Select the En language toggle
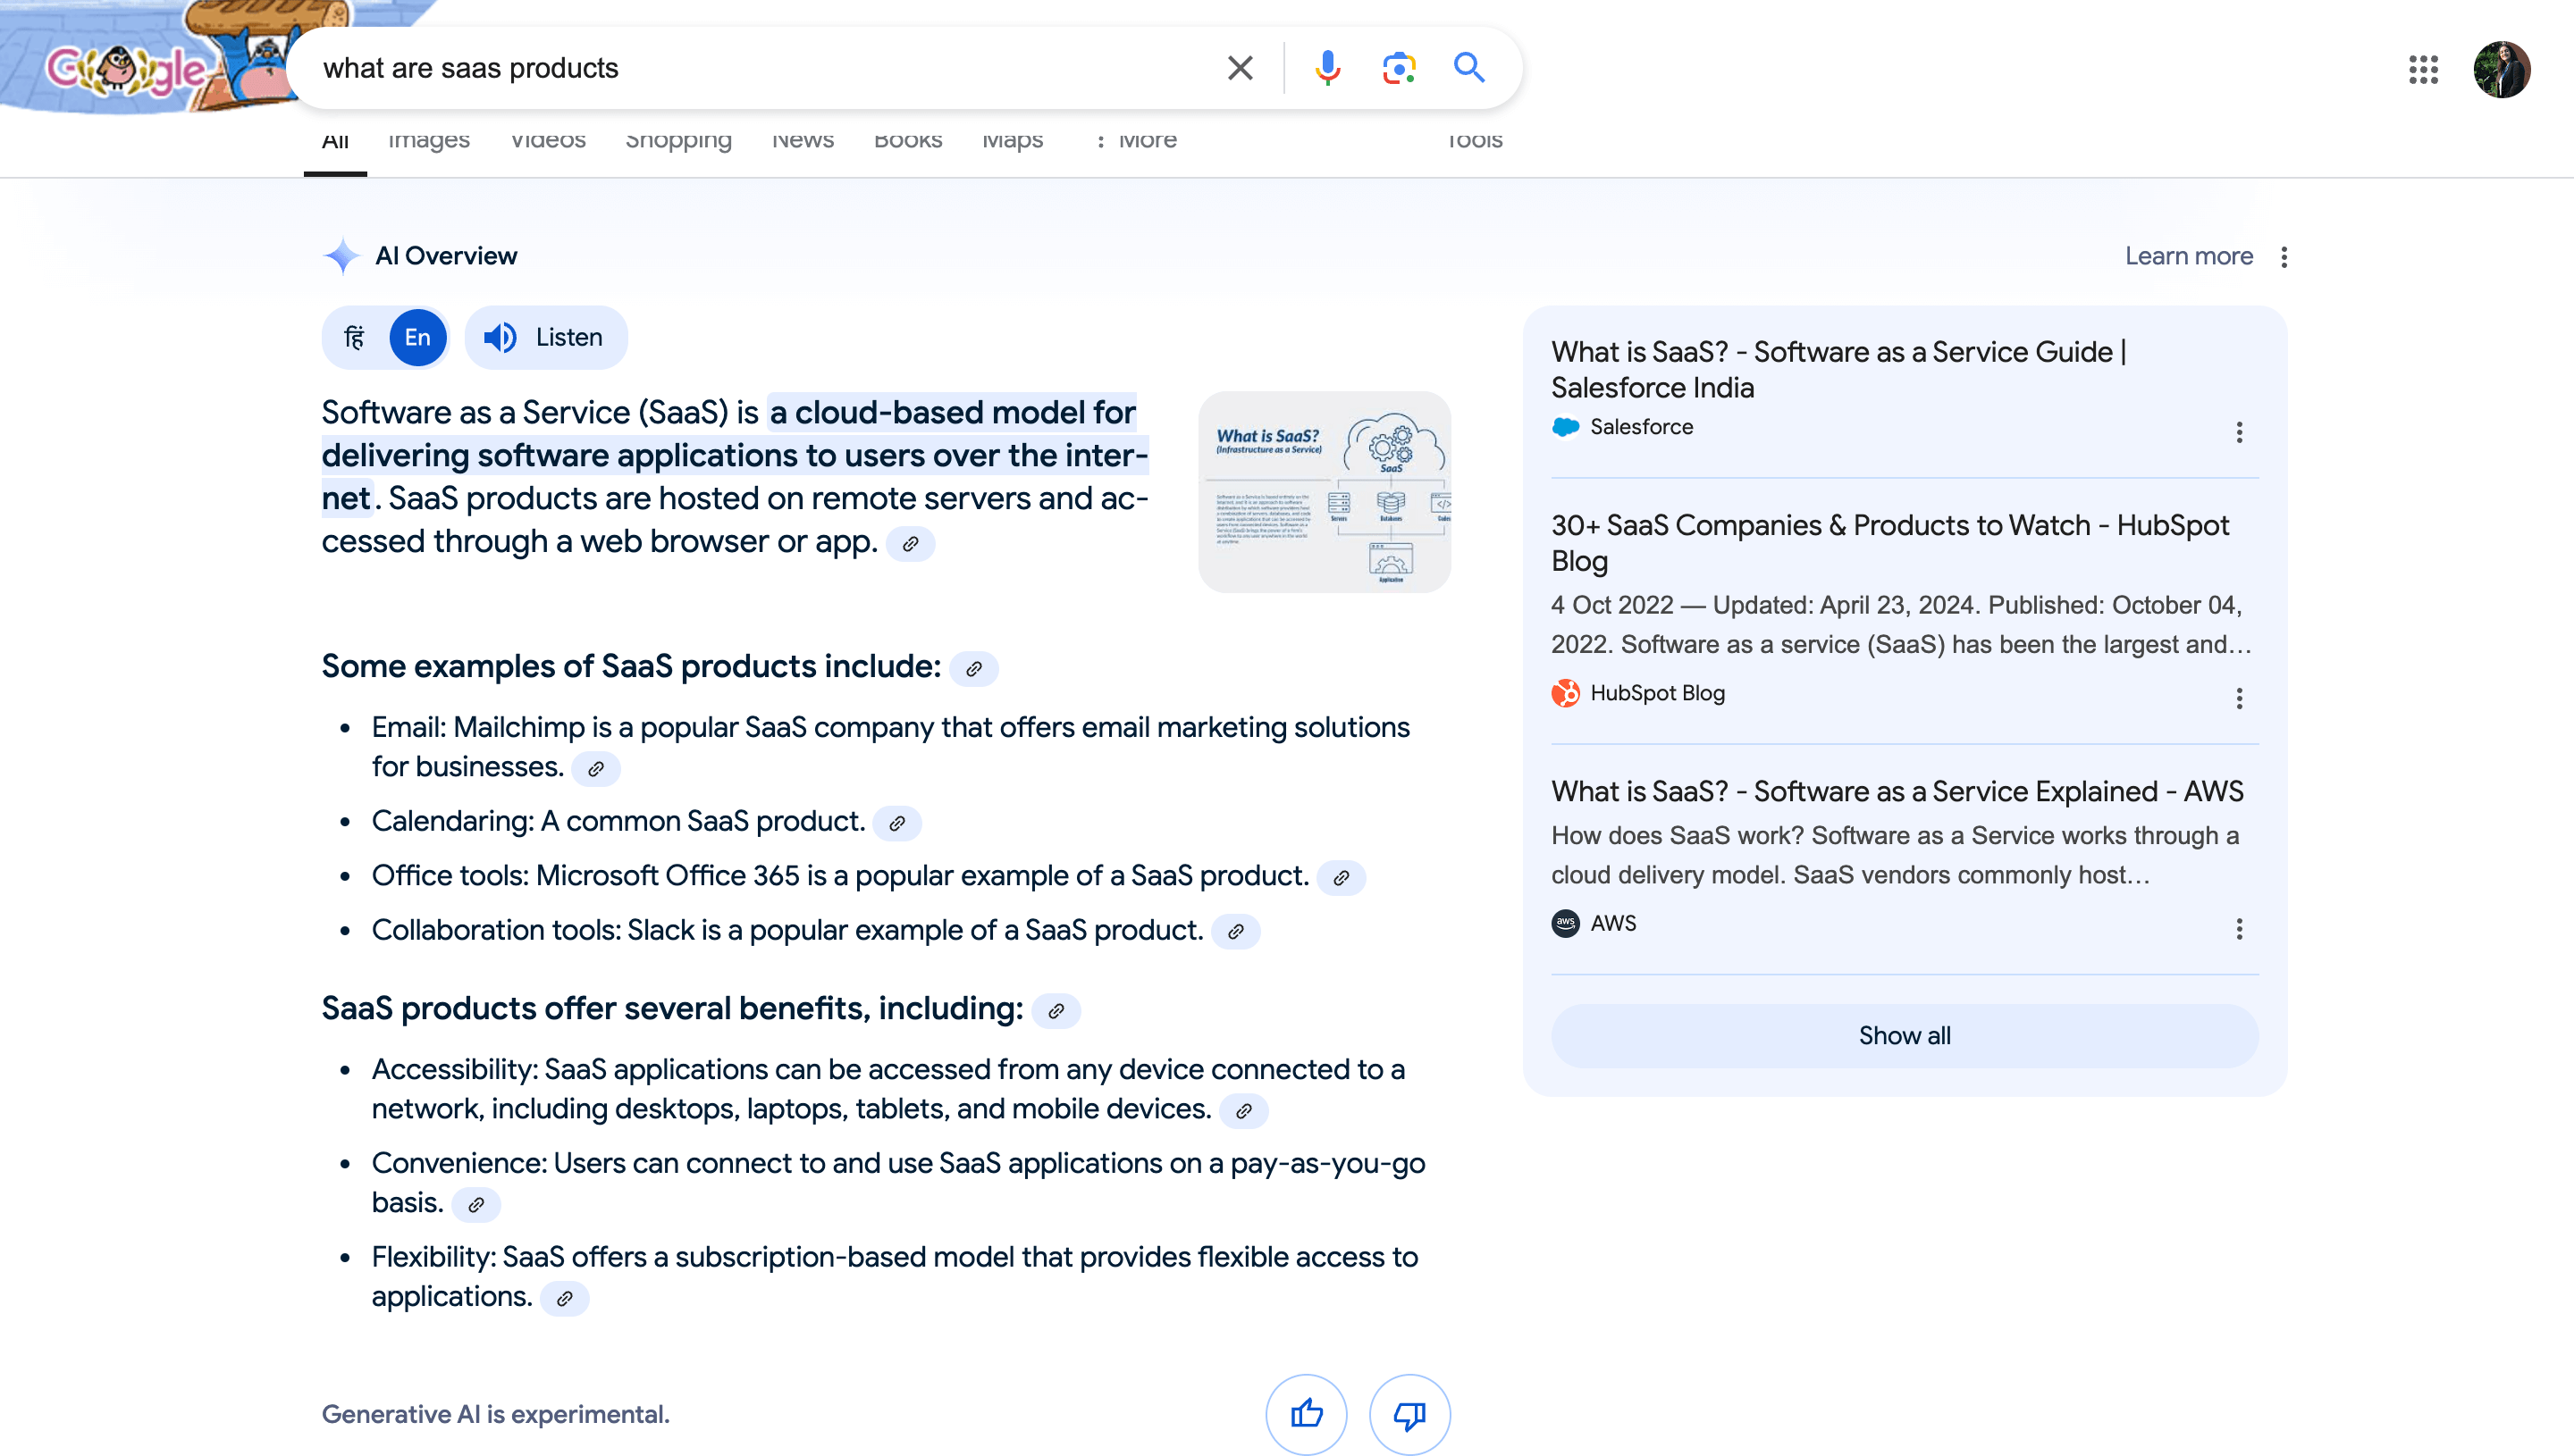 click(417, 338)
